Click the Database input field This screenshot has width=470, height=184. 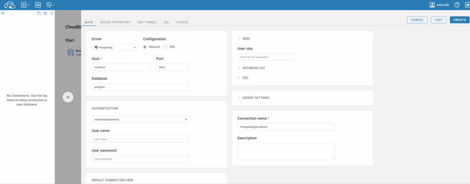(x=140, y=87)
